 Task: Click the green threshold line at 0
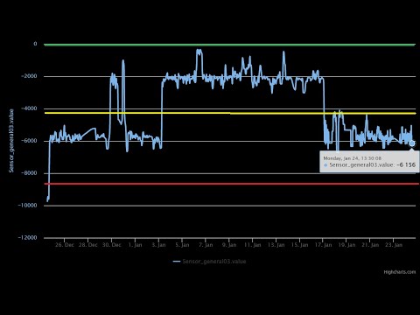pos(229,45)
